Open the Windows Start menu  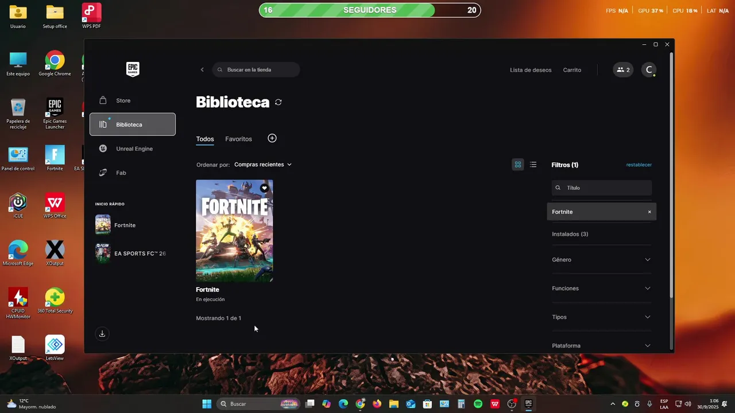[x=207, y=404]
